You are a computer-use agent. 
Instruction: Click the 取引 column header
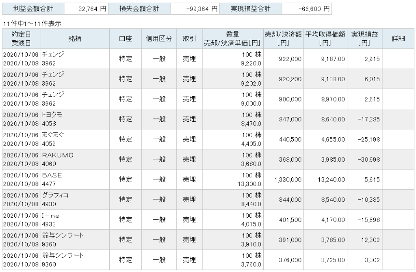pyautogui.click(x=190, y=39)
